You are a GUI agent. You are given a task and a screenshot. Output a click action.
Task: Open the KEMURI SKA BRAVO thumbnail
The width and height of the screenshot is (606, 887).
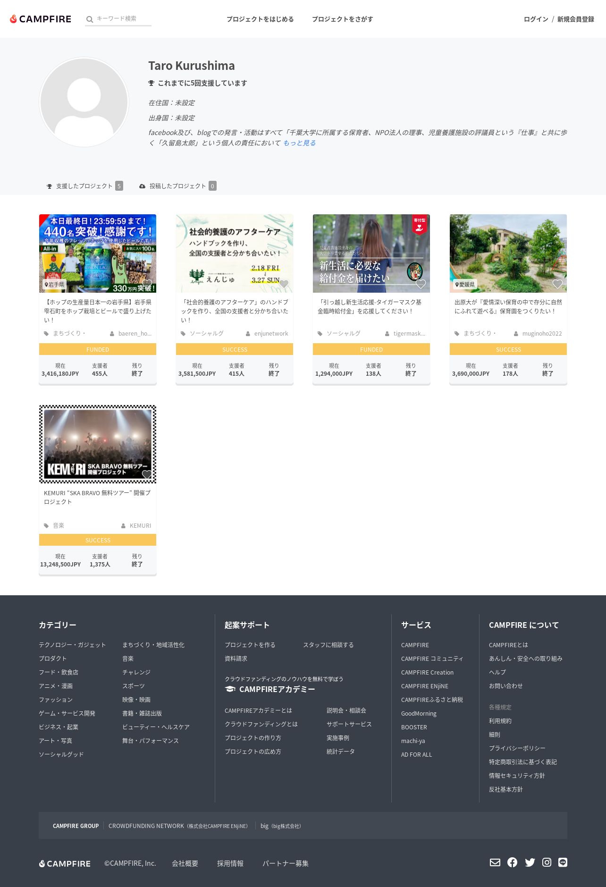point(98,444)
